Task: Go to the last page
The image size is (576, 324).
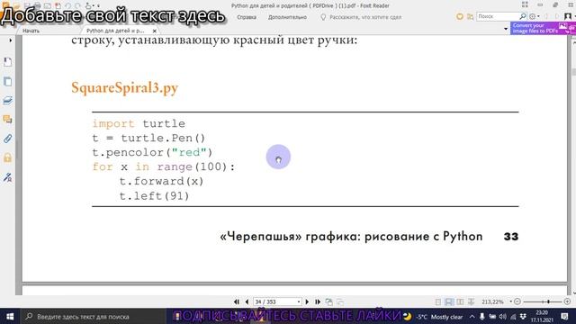Action: click(x=318, y=301)
